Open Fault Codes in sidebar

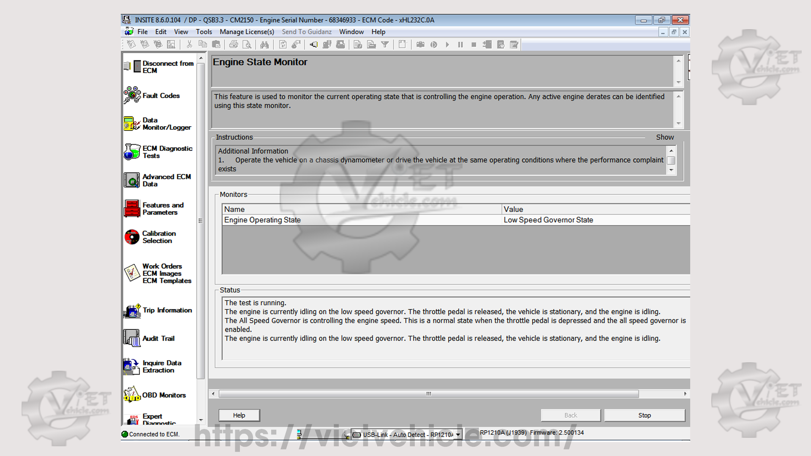(161, 96)
